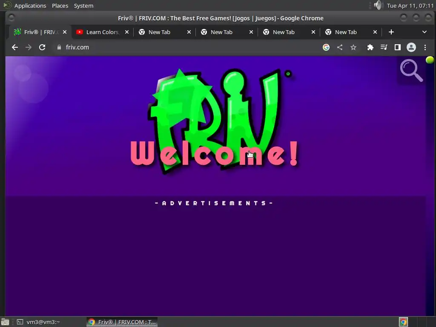The height and width of the screenshot is (327, 436).
Task: Close the first New Tab
Action: click(189, 32)
